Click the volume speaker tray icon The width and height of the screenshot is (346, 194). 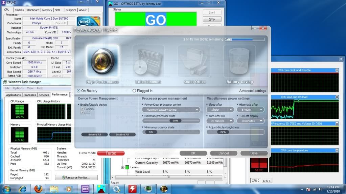(x=320, y=189)
